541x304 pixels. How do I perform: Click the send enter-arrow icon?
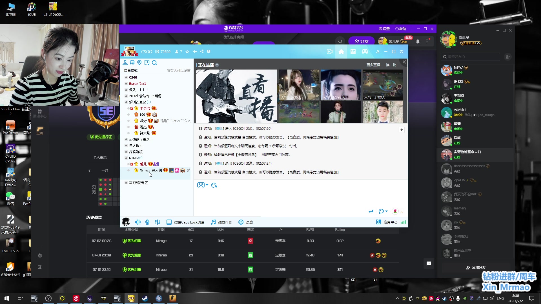(x=371, y=211)
